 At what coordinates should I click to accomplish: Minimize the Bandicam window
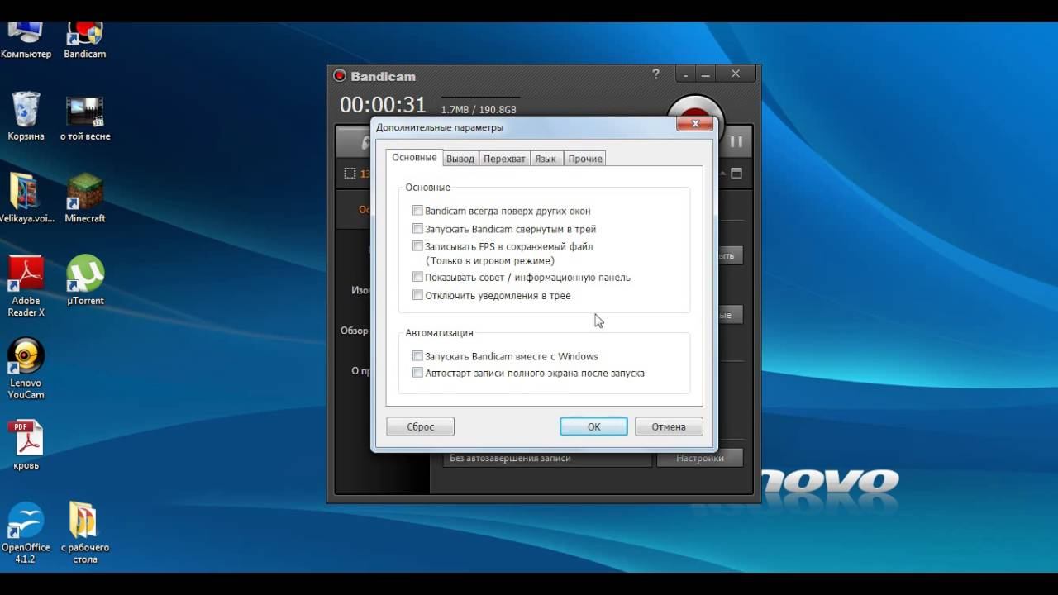(x=706, y=74)
